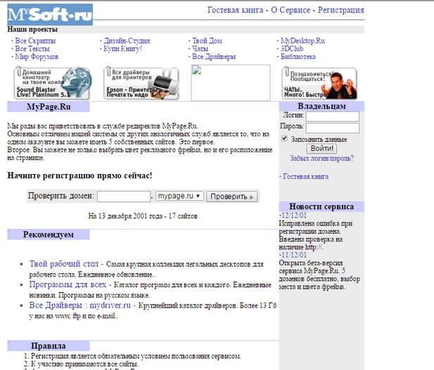Click the На 13 декабря 2001 года stats text
434x370 pixels.
point(143,216)
